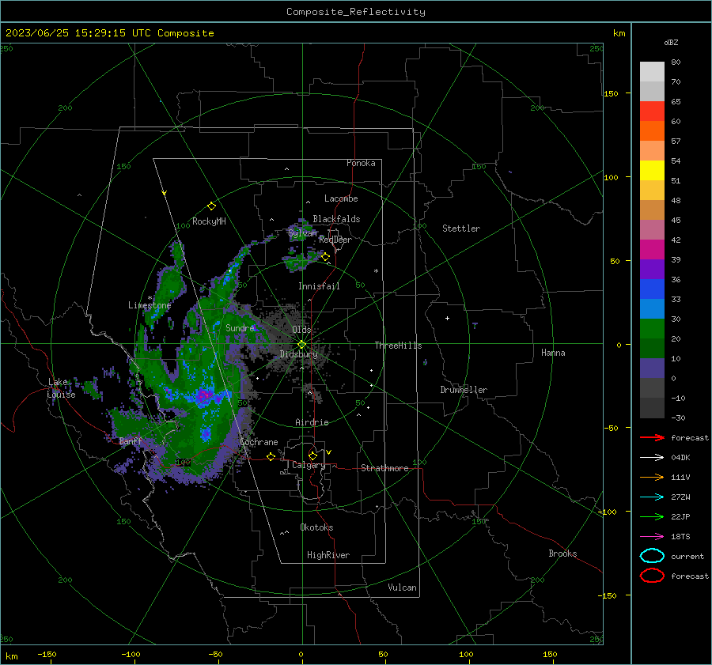
Task: Click the golden 48–51 dBZ swatch
Action: 652,191
